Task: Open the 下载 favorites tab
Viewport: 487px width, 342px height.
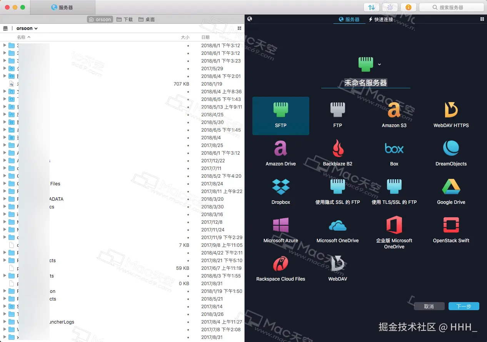Action: click(x=125, y=19)
